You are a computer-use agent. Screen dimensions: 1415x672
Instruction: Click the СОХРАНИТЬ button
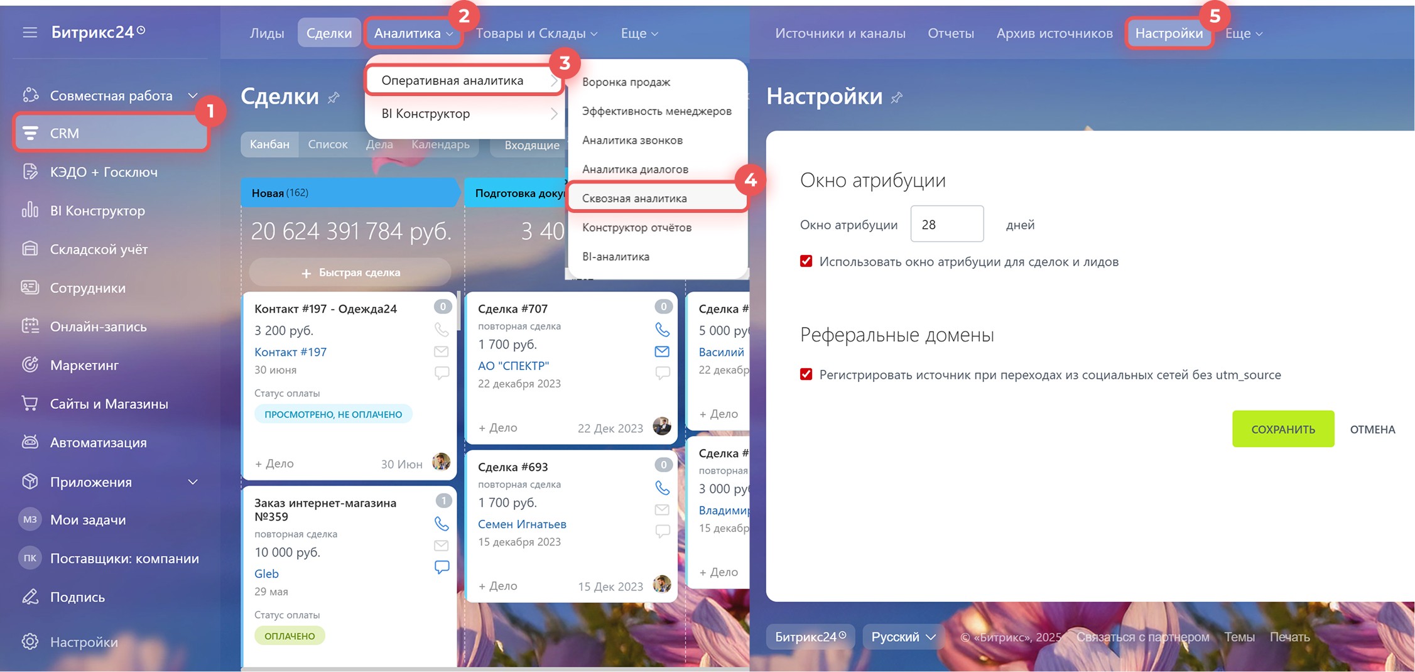1283,429
